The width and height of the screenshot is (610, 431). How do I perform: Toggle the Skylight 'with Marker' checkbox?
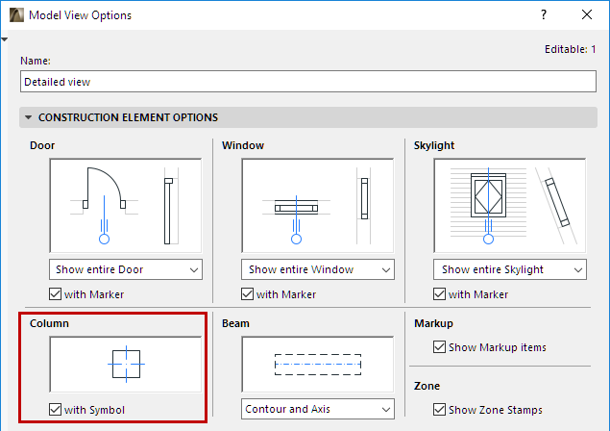(440, 294)
